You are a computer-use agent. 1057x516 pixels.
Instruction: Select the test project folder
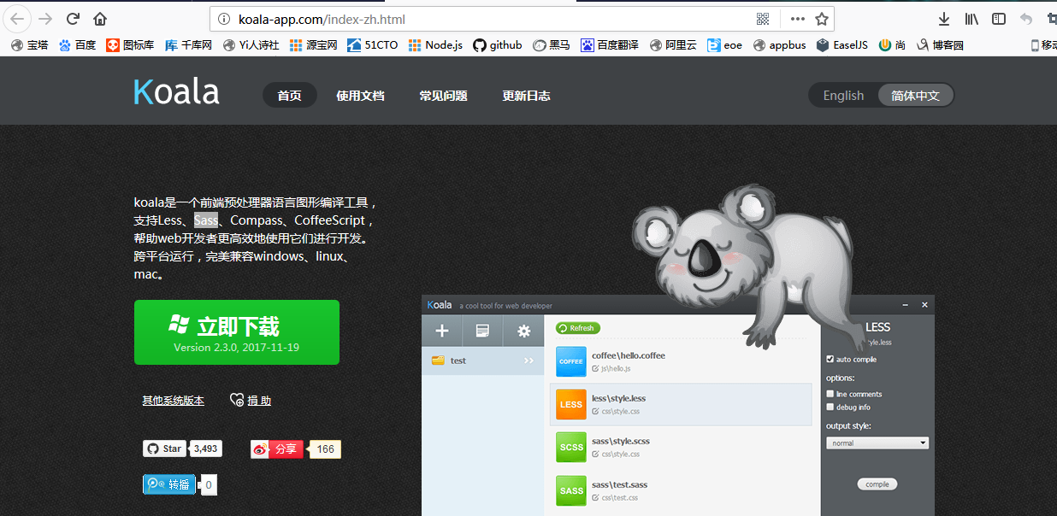(483, 361)
